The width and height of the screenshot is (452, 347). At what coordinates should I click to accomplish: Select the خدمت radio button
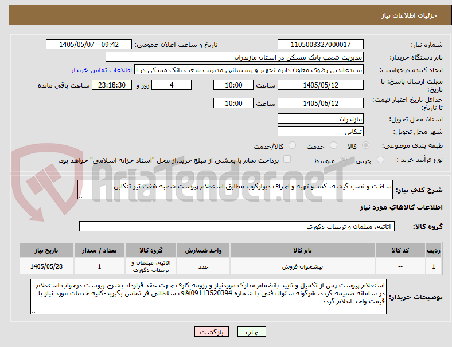[333, 145]
